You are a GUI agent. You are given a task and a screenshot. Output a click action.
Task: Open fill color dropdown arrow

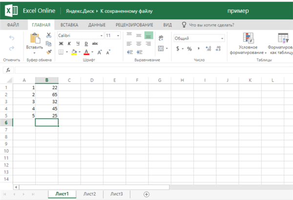point(80,52)
